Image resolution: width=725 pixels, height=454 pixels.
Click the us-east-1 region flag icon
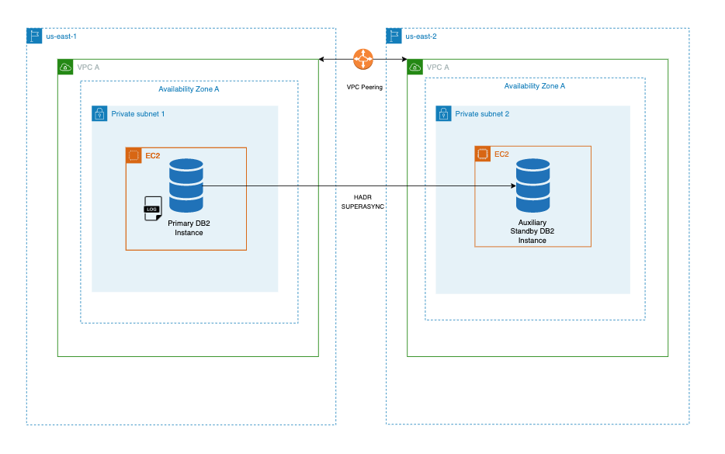click(x=34, y=35)
